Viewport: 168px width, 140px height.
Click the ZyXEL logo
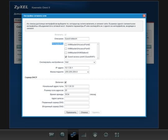(x=21, y=7)
